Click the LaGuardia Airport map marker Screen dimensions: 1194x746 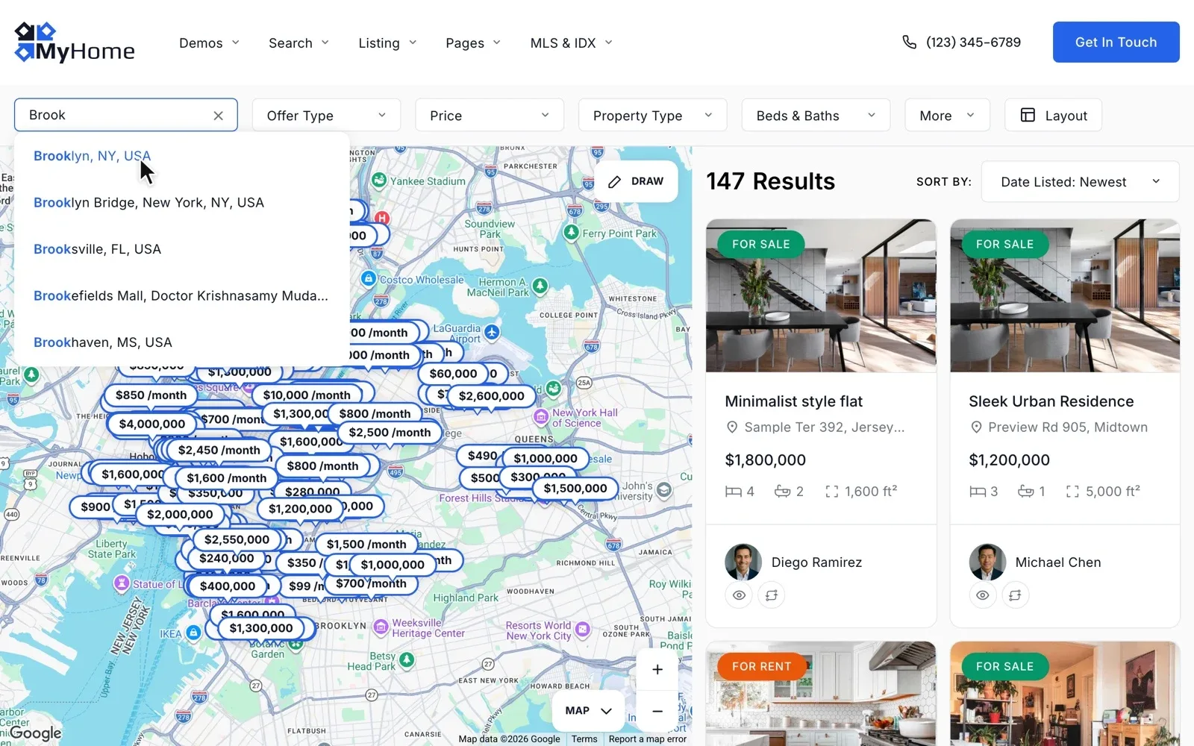[492, 331]
